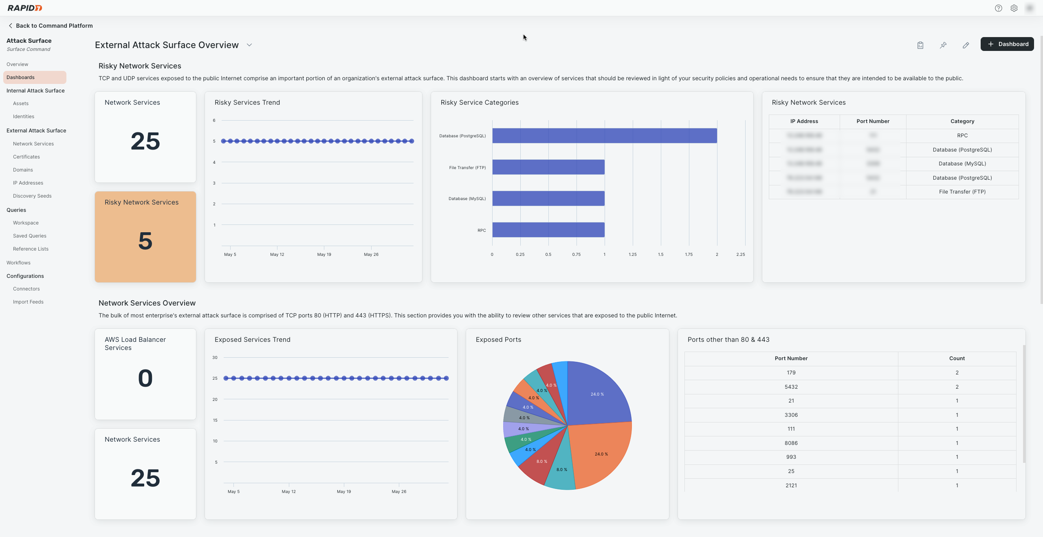Open the settings gear icon
This screenshot has height=537, width=1043.
1014,8
